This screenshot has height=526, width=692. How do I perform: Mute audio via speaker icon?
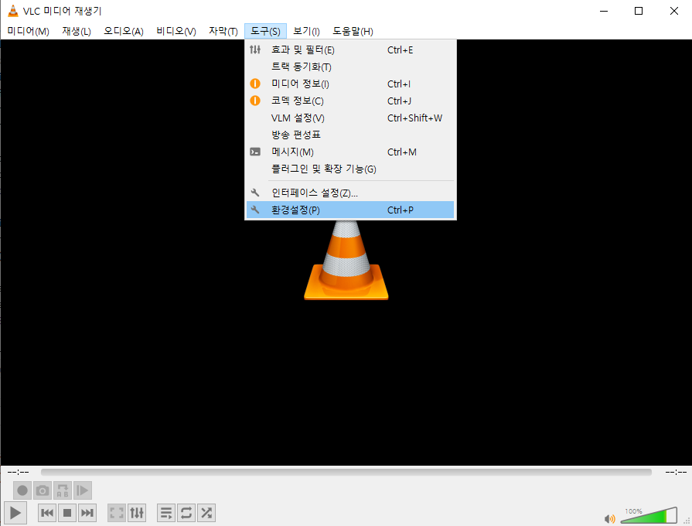tap(609, 518)
